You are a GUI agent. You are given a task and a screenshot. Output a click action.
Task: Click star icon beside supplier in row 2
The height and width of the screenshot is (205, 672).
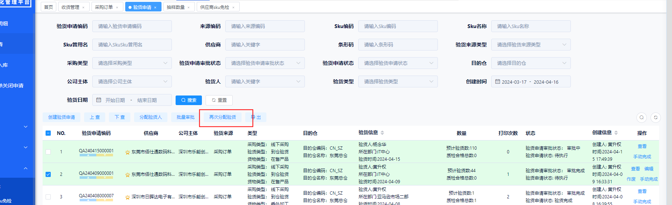click(x=127, y=174)
